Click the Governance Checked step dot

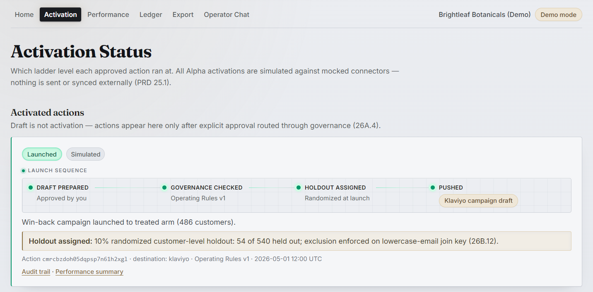164,188
